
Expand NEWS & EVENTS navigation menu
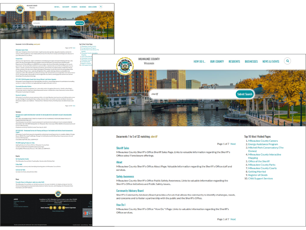click(x=271, y=61)
